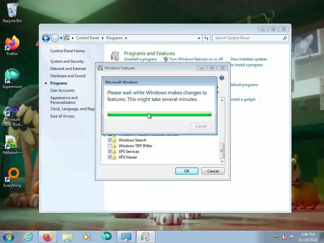Screen dimensions: 324x243
Task: Open Ease of Access
Action: tap(62, 116)
